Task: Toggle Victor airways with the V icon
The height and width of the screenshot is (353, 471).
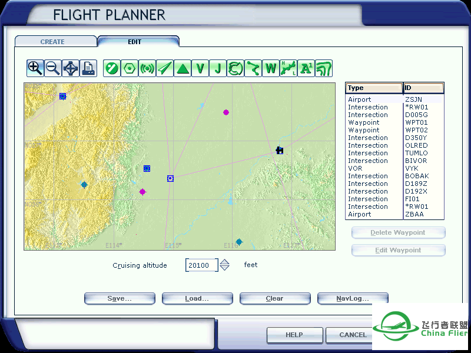Action: coord(200,68)
